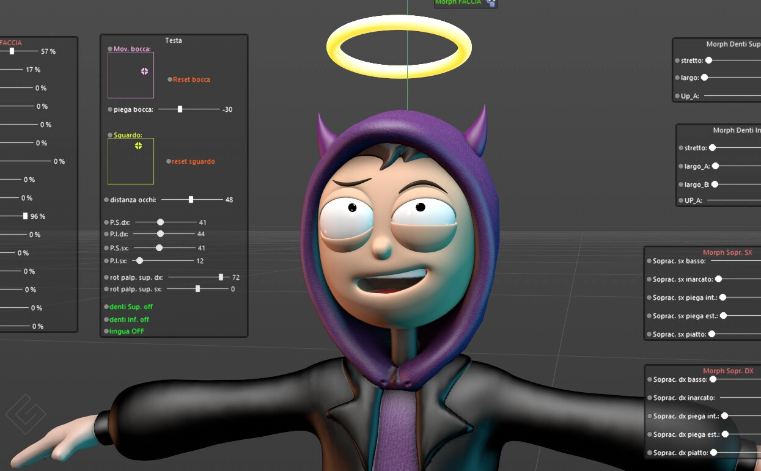The width and height of the screenshot is (761, 471).
Task: Click the rot palp. sup. sx slider handle
Action: tap(197, 289)
